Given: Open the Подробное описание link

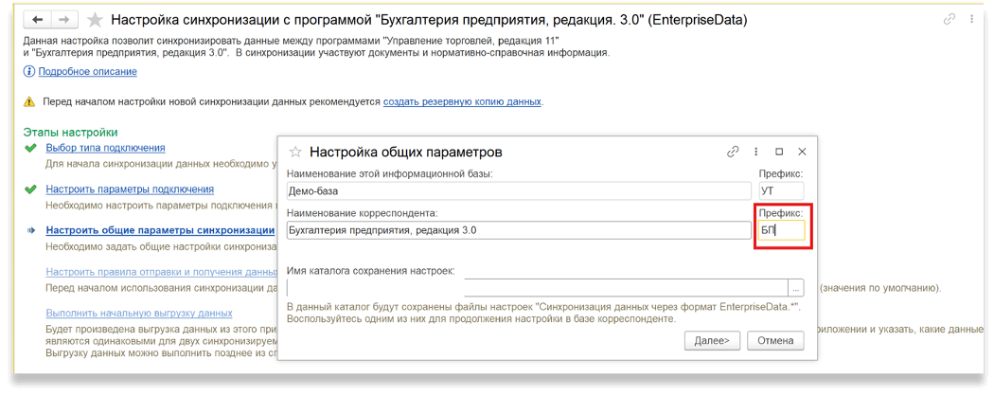Looking at the screenshot, I should 87,72.
